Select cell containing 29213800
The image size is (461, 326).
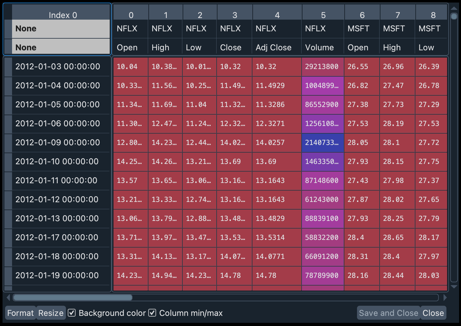click(322, 66)
